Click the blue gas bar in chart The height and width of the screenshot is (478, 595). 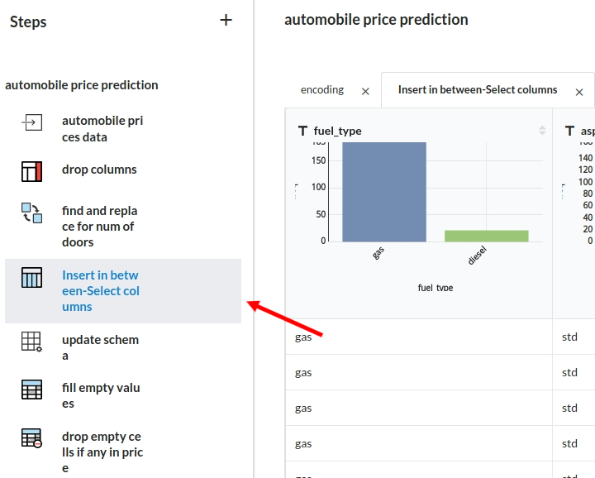384,192
